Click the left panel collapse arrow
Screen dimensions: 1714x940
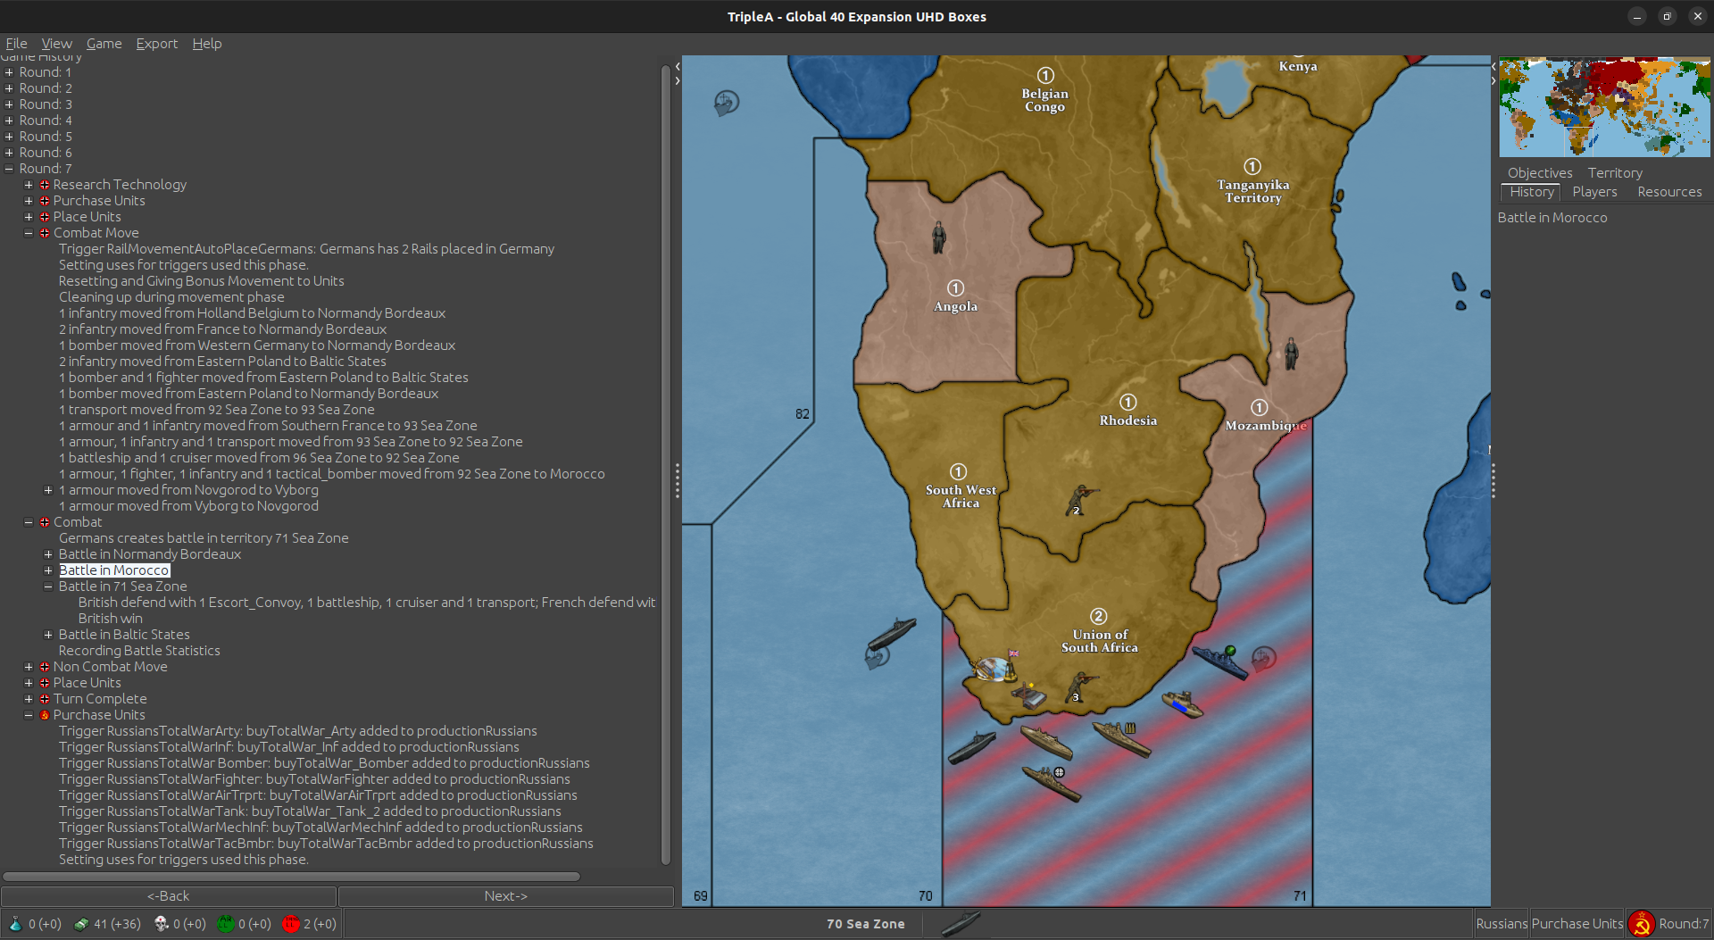click(678, 66)
